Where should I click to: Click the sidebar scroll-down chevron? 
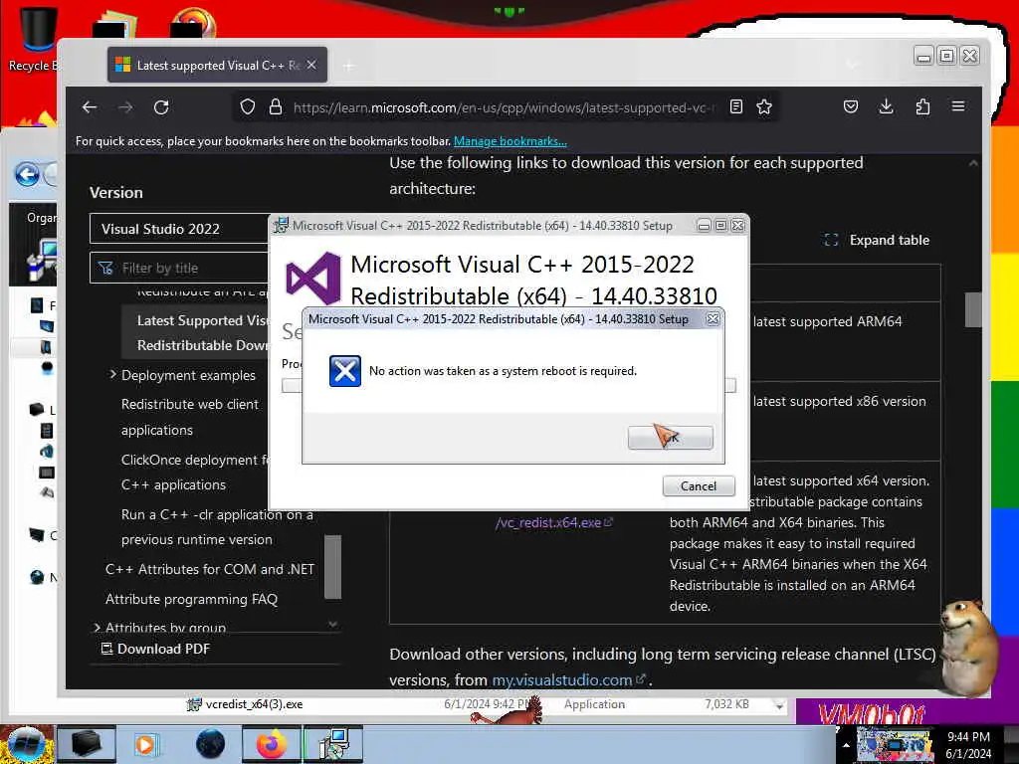coord(332,625)
